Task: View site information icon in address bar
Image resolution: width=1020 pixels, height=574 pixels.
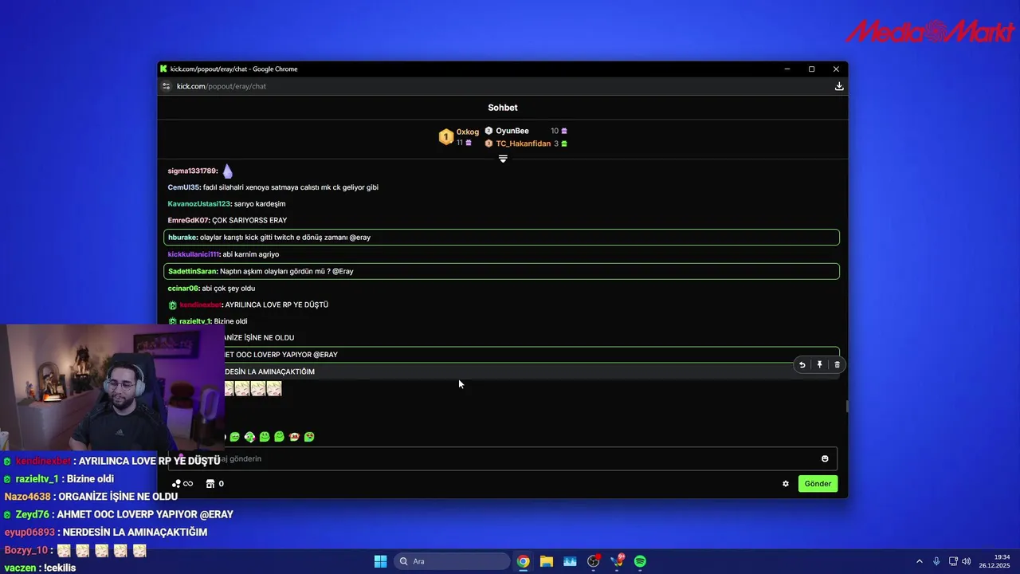Action: pyautogui.click(x=166, y=86)
